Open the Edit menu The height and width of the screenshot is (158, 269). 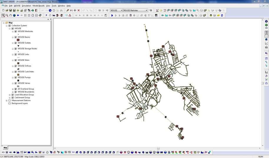click(11, 6)
